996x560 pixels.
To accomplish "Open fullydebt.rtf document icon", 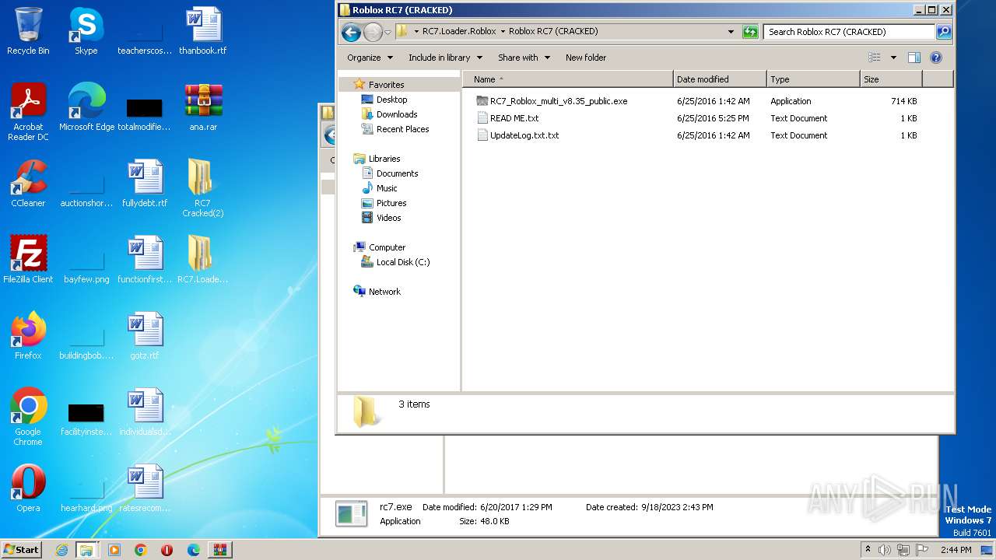I will pos(145,184).
